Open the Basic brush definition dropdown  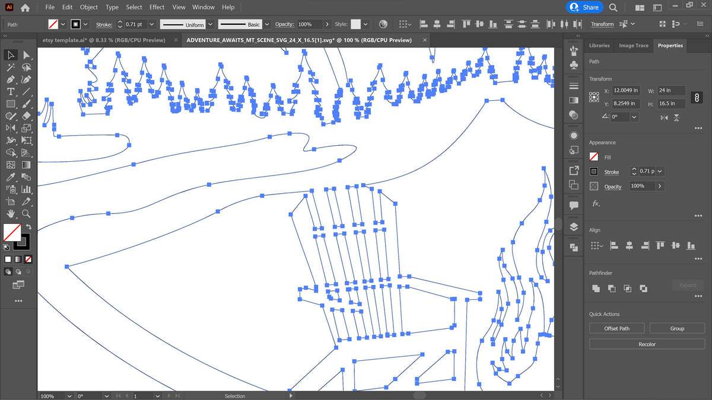click(266, 24)
